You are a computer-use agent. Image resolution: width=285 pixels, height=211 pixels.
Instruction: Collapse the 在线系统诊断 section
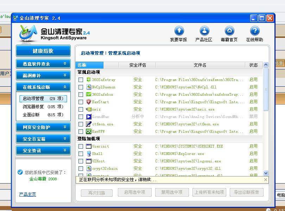(x=43, y=87)
